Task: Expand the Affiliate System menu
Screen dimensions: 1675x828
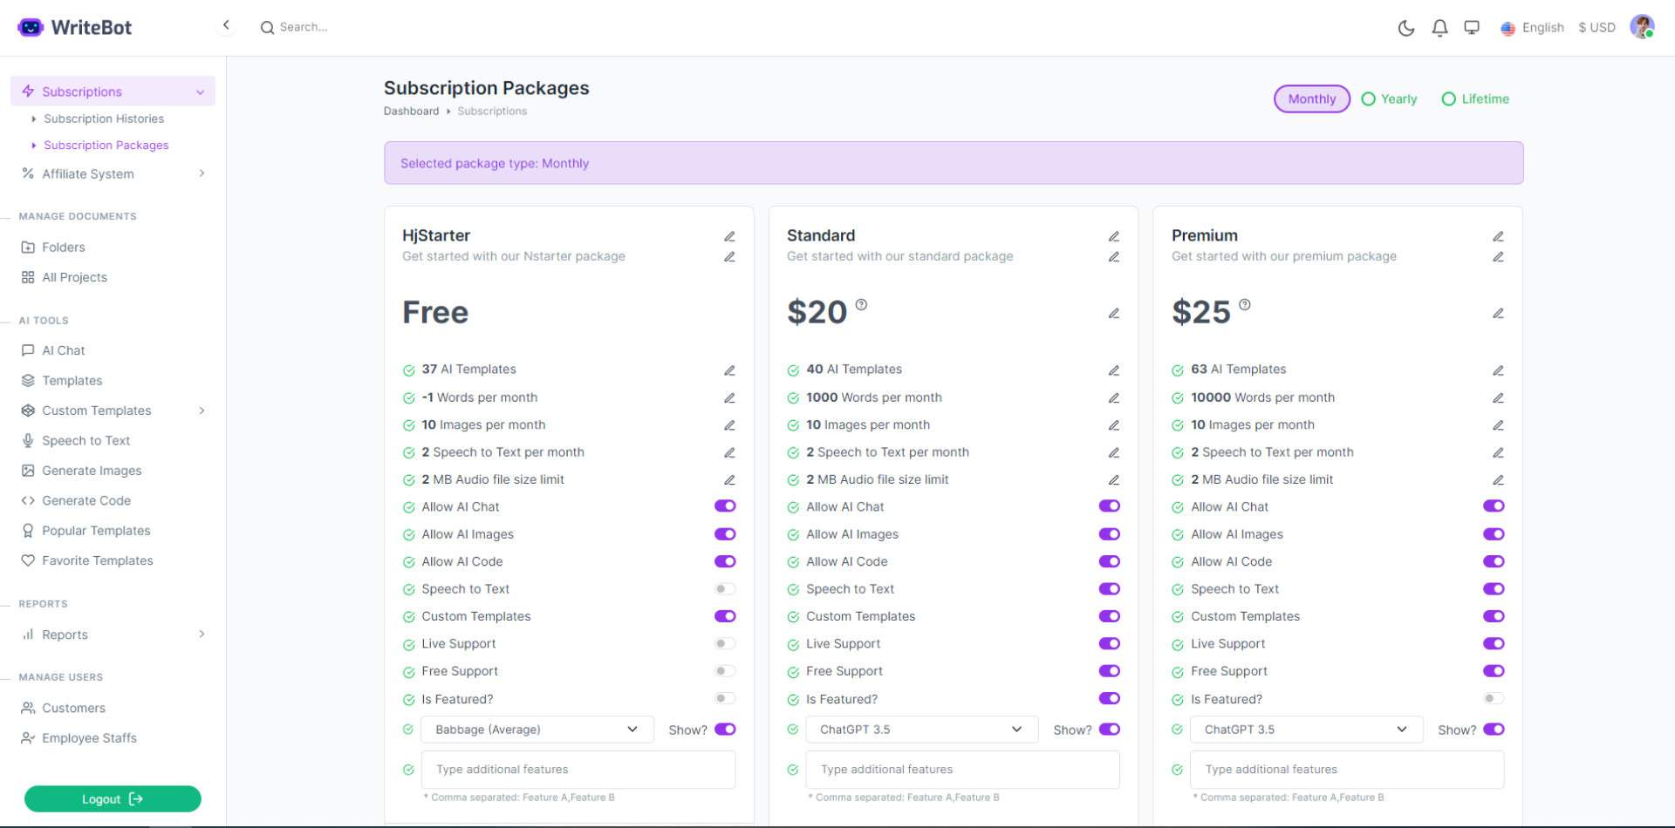Action: point(87,173)
